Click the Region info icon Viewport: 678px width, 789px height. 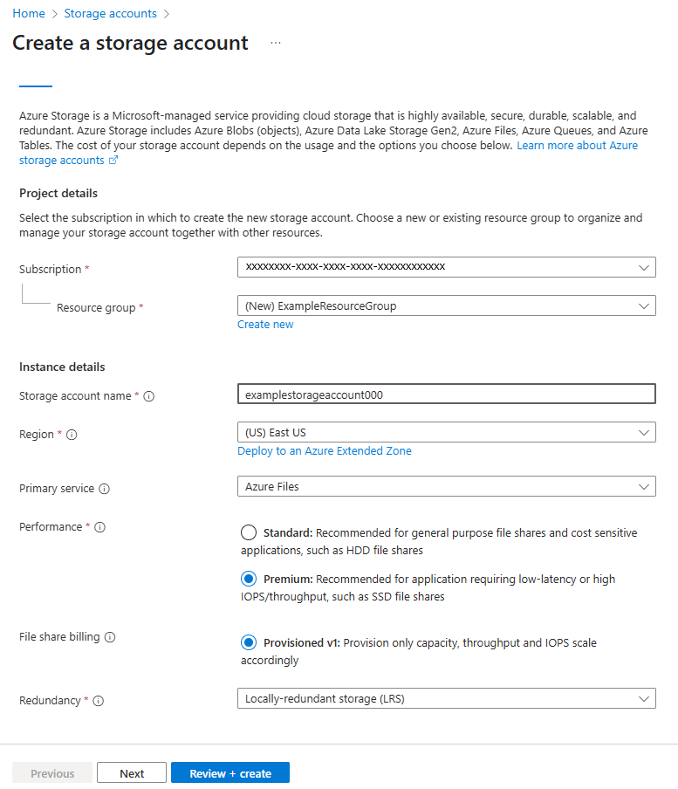click(x=72, y=435)
